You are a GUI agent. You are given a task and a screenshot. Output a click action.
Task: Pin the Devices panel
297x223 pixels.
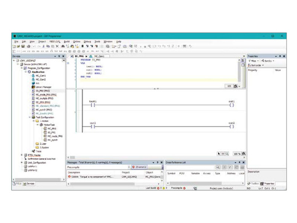(x=59, y=56)
